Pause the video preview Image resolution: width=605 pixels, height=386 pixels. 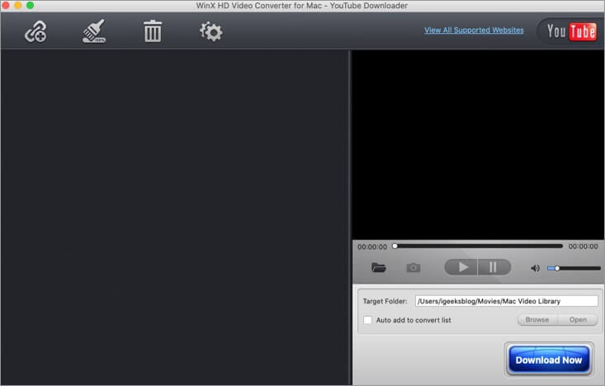494,267
